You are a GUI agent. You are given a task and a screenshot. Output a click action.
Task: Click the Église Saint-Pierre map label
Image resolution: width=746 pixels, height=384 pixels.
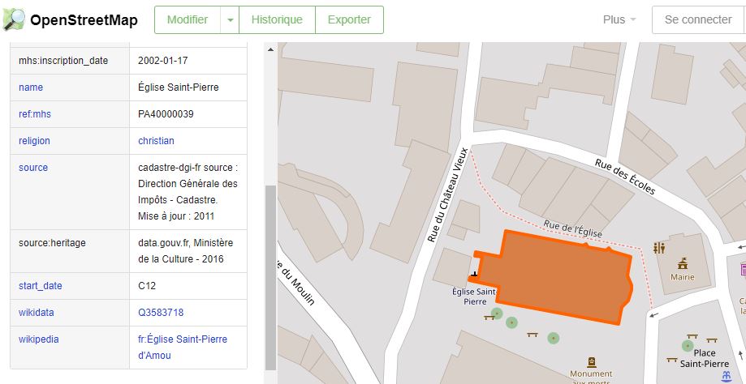pyautogui.click(x=475, y=297)
